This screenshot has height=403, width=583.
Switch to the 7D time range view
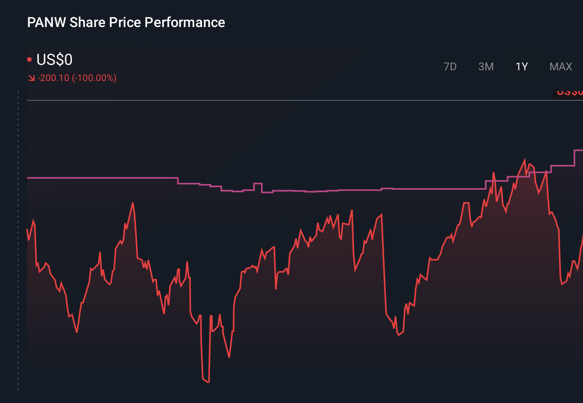[x=450, y=66]
